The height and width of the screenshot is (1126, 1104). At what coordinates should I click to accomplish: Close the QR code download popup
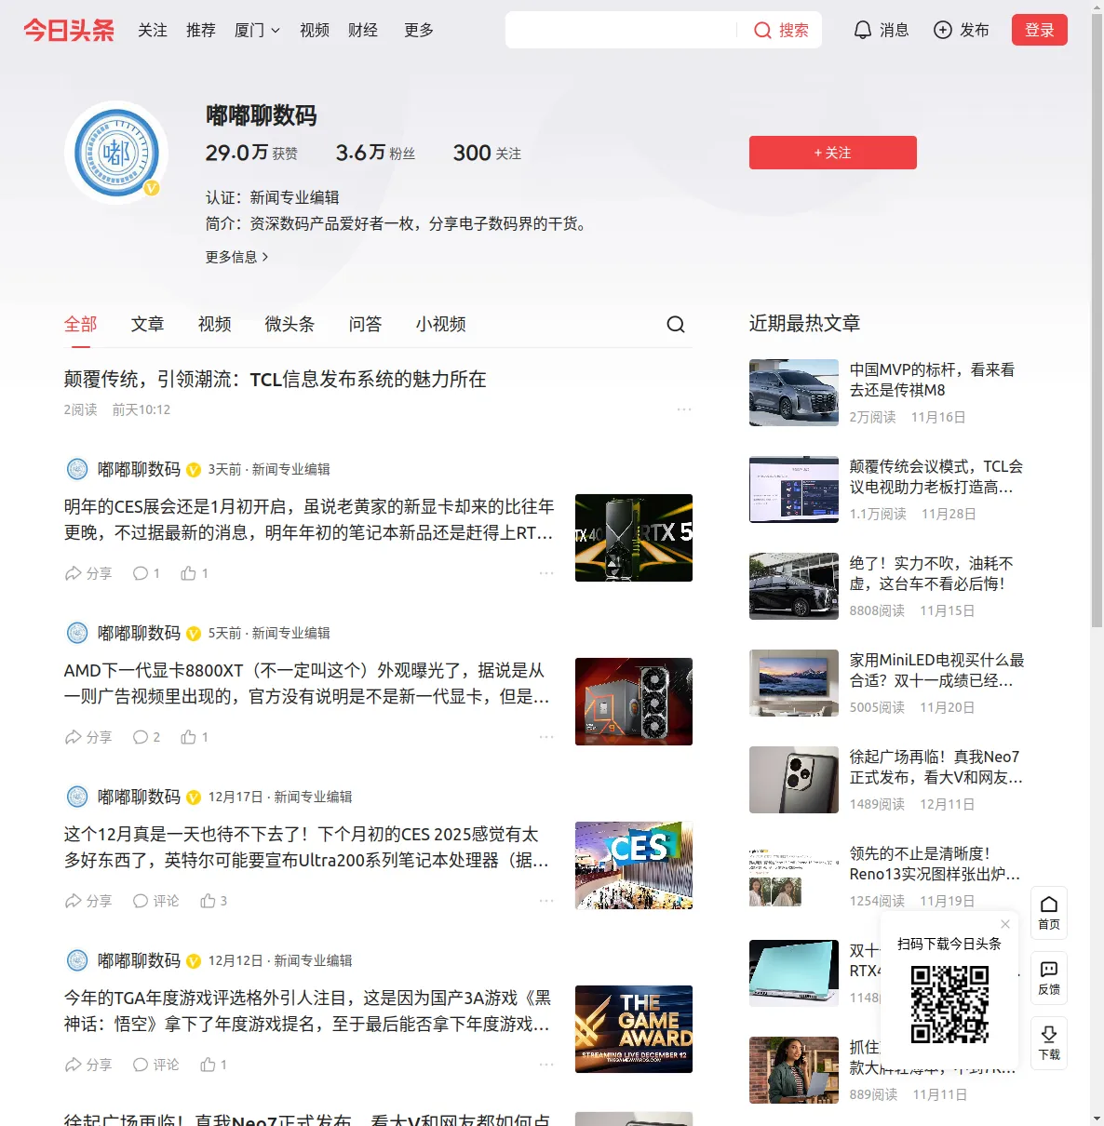pos(1005,924)
